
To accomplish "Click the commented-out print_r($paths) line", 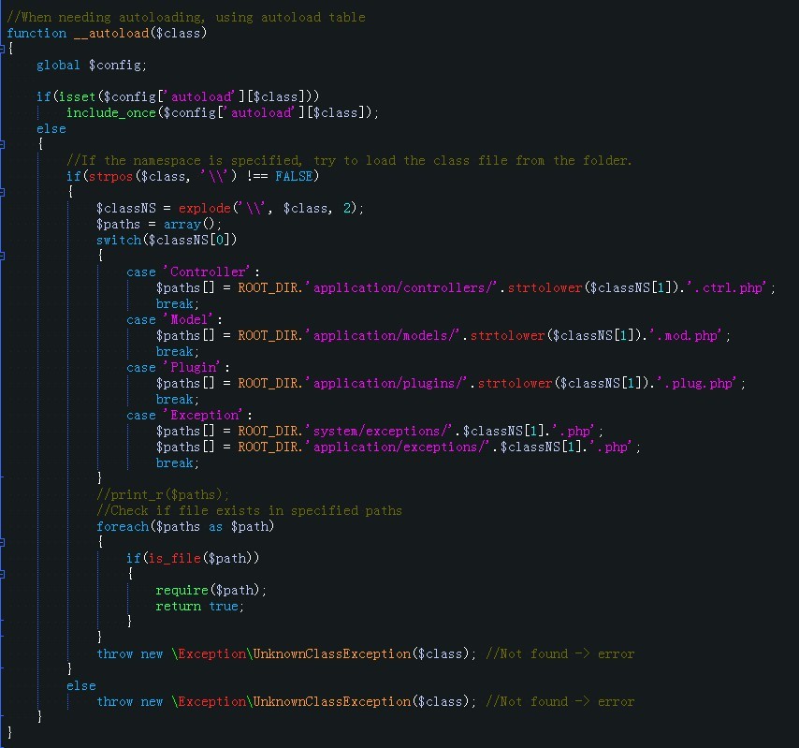I will (x=163, y=494).
